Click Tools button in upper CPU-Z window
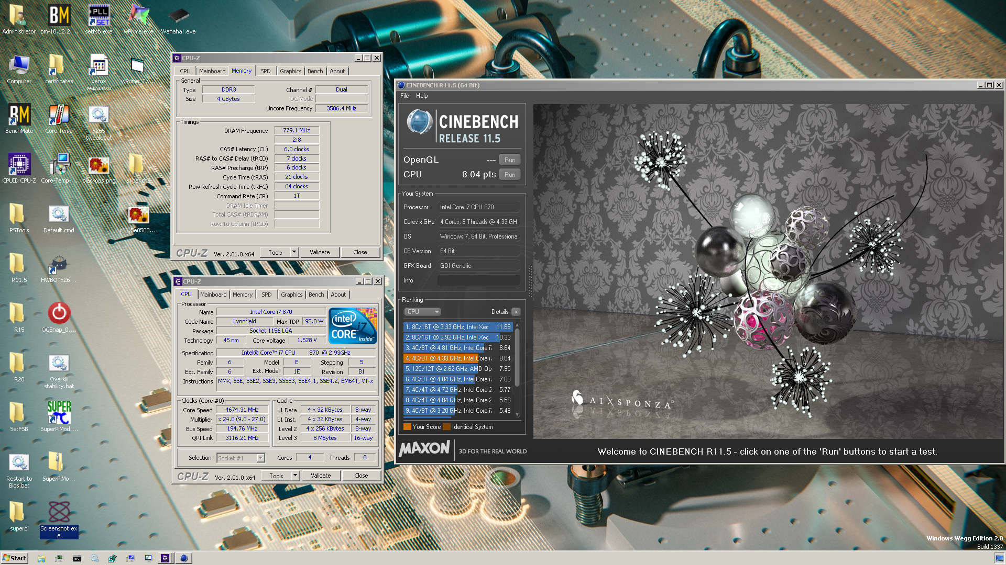The width and height of the screenshot is (1006, 565). (x=275, y=252)
